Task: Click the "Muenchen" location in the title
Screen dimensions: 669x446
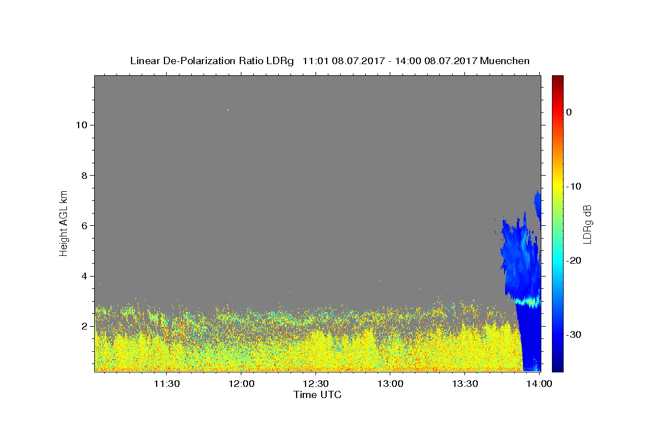Action: (x=505, y=61)
